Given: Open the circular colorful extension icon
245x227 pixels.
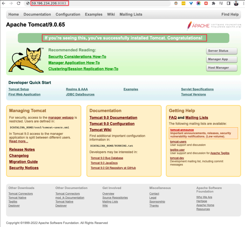Looking at the screenshot, I should pyautogui.click(x=198, y=3).
